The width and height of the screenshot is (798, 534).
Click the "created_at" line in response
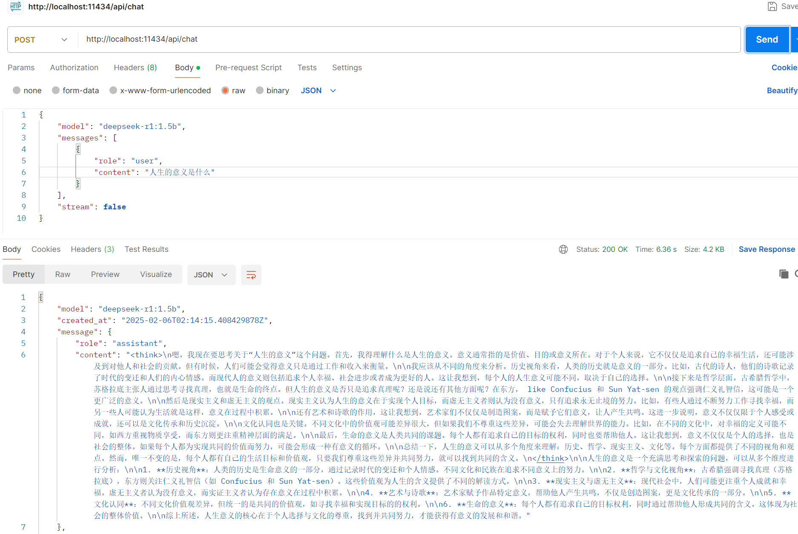click(x=165, y=320)
